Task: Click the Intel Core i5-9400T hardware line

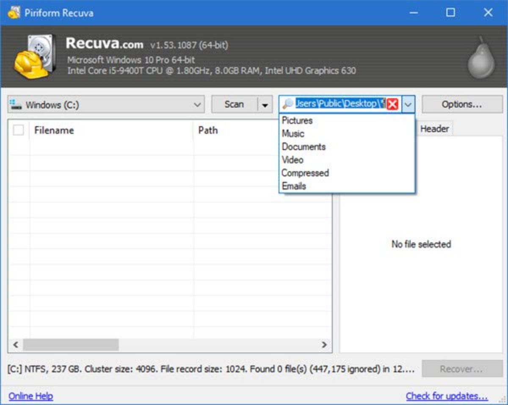Action: [x=211, y=71]
